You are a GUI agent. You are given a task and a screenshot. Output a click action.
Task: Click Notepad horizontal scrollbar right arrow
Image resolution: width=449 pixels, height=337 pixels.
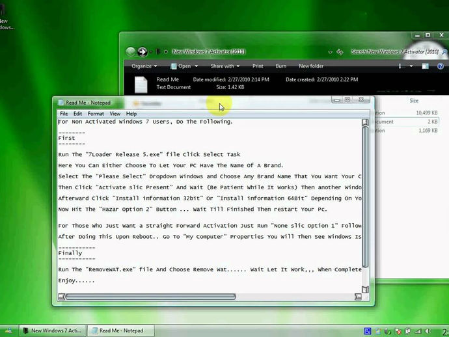pos(358,297)
